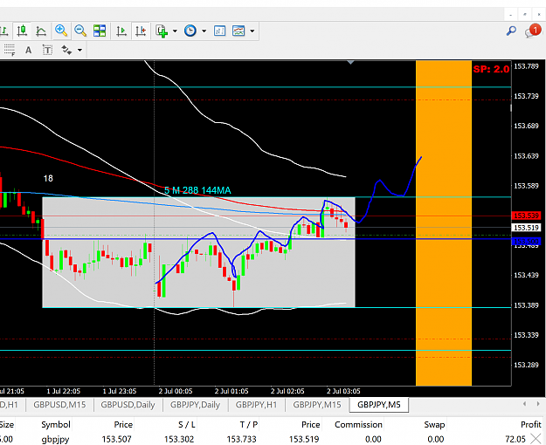546x445 pixels.
Task: Click the current price 153.519 in trade row
Action: coord(304,439)
